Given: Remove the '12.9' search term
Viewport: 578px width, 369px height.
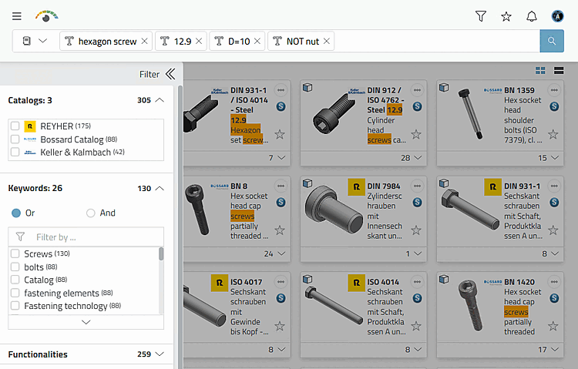Looking at the screenshot, I should click(x=199, y=41).
